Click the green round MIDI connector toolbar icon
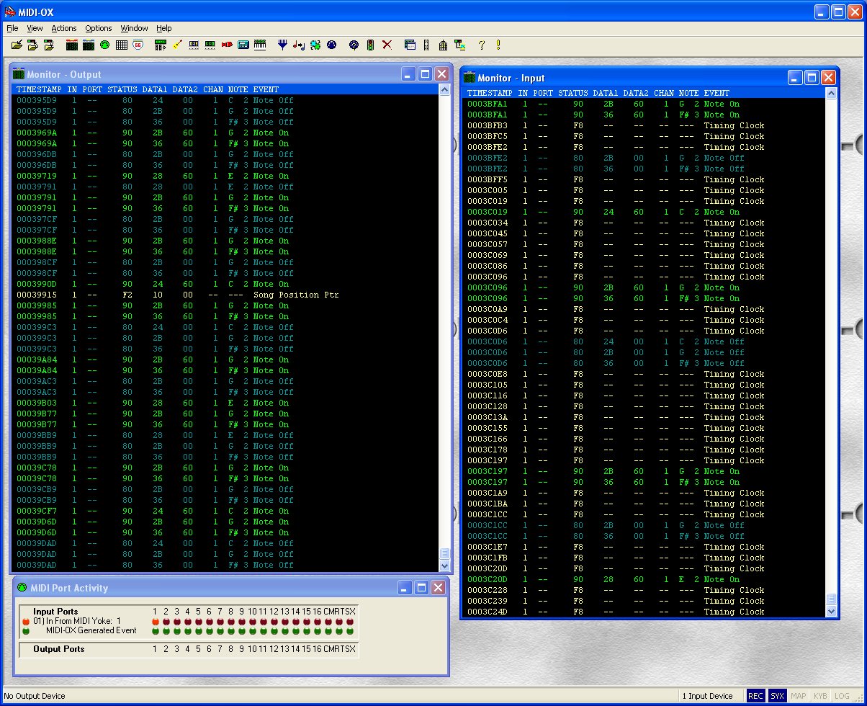 104,45
